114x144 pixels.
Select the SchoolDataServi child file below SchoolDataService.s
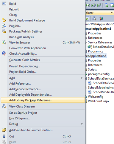103,83
